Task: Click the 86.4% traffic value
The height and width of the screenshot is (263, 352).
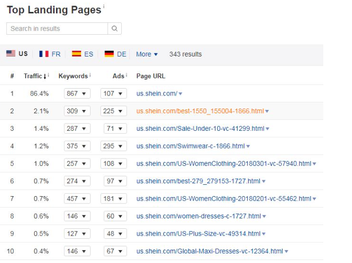Action: pyautogui.click(x=39, y=94)
